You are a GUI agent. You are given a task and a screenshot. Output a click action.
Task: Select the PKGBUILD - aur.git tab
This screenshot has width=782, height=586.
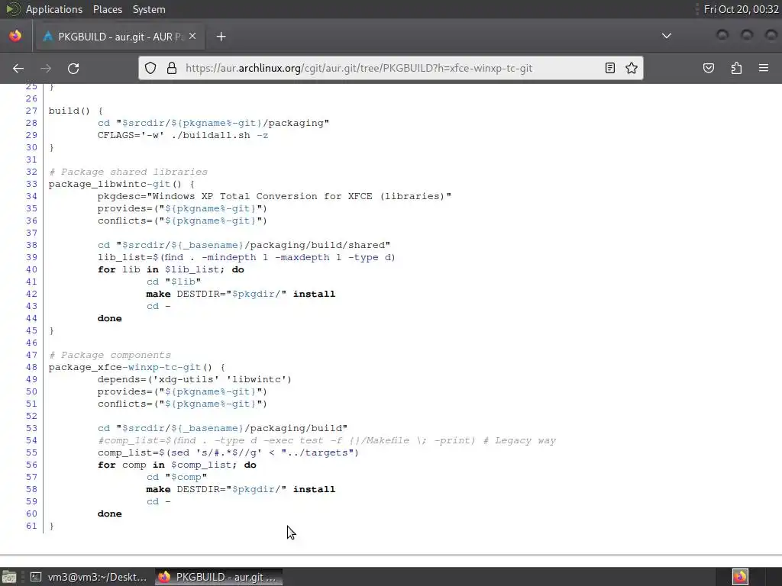point(120,37)
